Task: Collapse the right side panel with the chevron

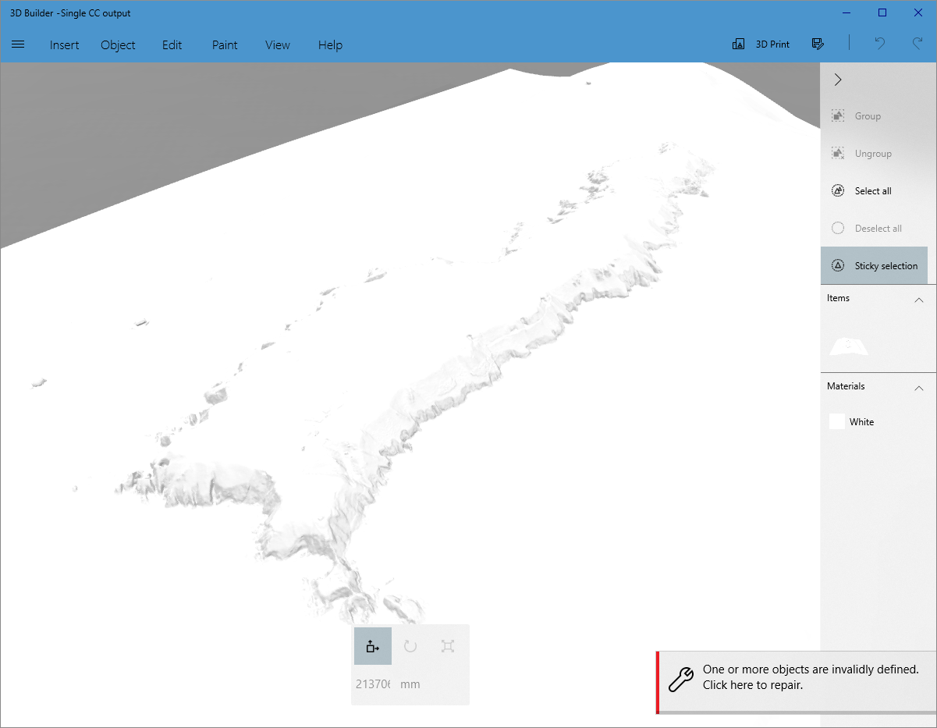Action: point(837,79)
